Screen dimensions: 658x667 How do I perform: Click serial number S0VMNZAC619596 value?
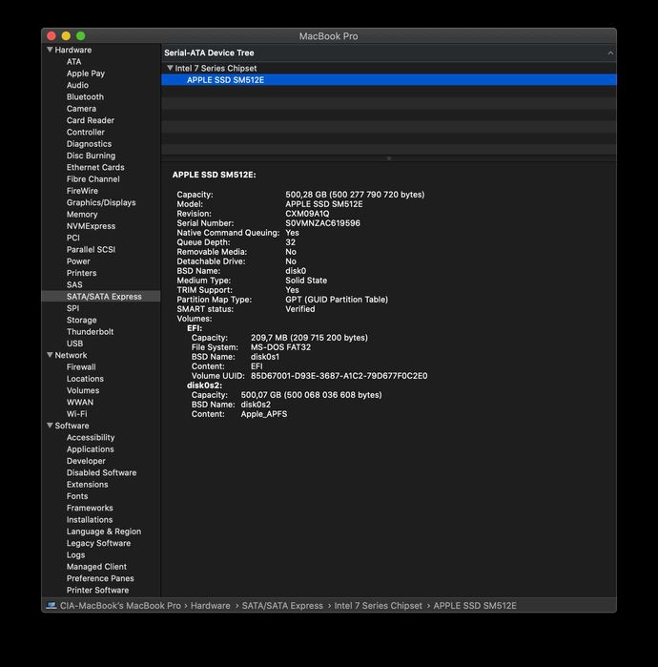322,223
